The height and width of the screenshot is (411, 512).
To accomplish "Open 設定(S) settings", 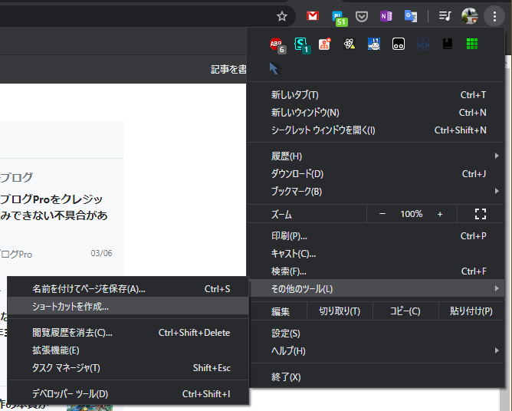I will click(x=376, y=334).
